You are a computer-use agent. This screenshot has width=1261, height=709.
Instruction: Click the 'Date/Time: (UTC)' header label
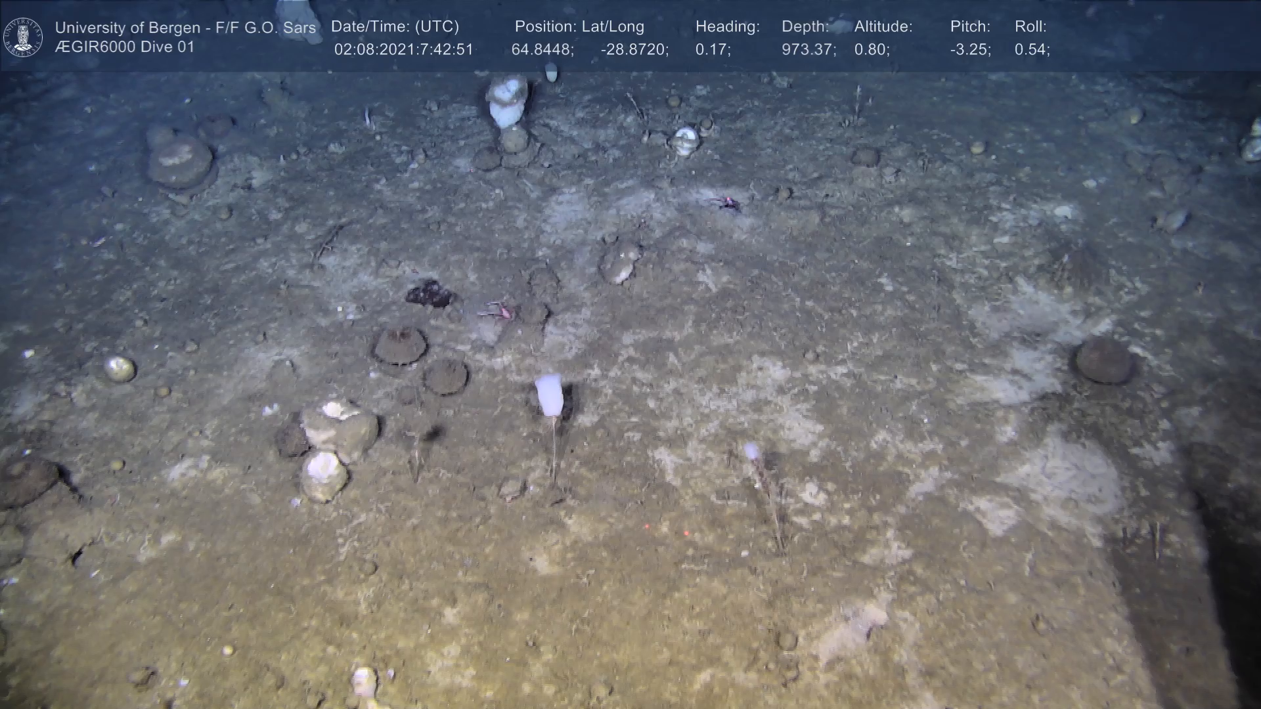pos(395,27)
